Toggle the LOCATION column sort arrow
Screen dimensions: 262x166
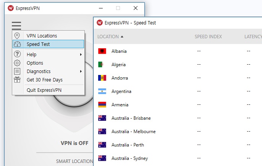pyautogui.click(x=122, y=36)
